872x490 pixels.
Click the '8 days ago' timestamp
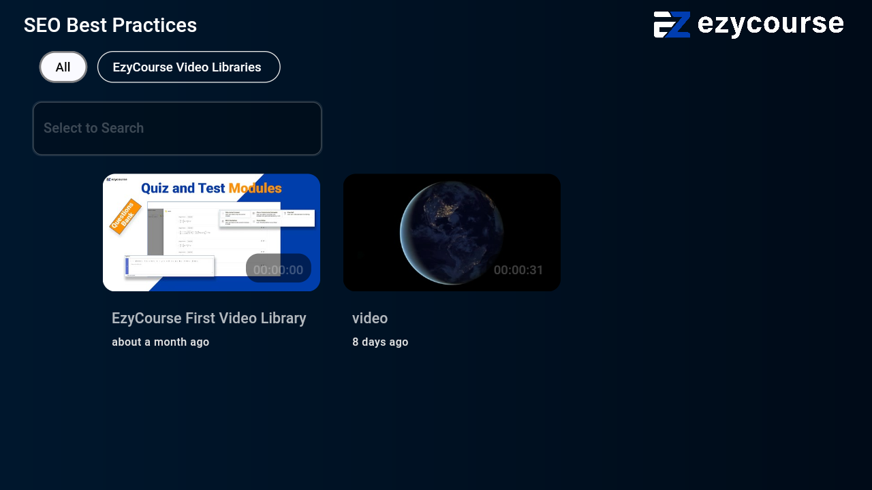coord(380,342)
